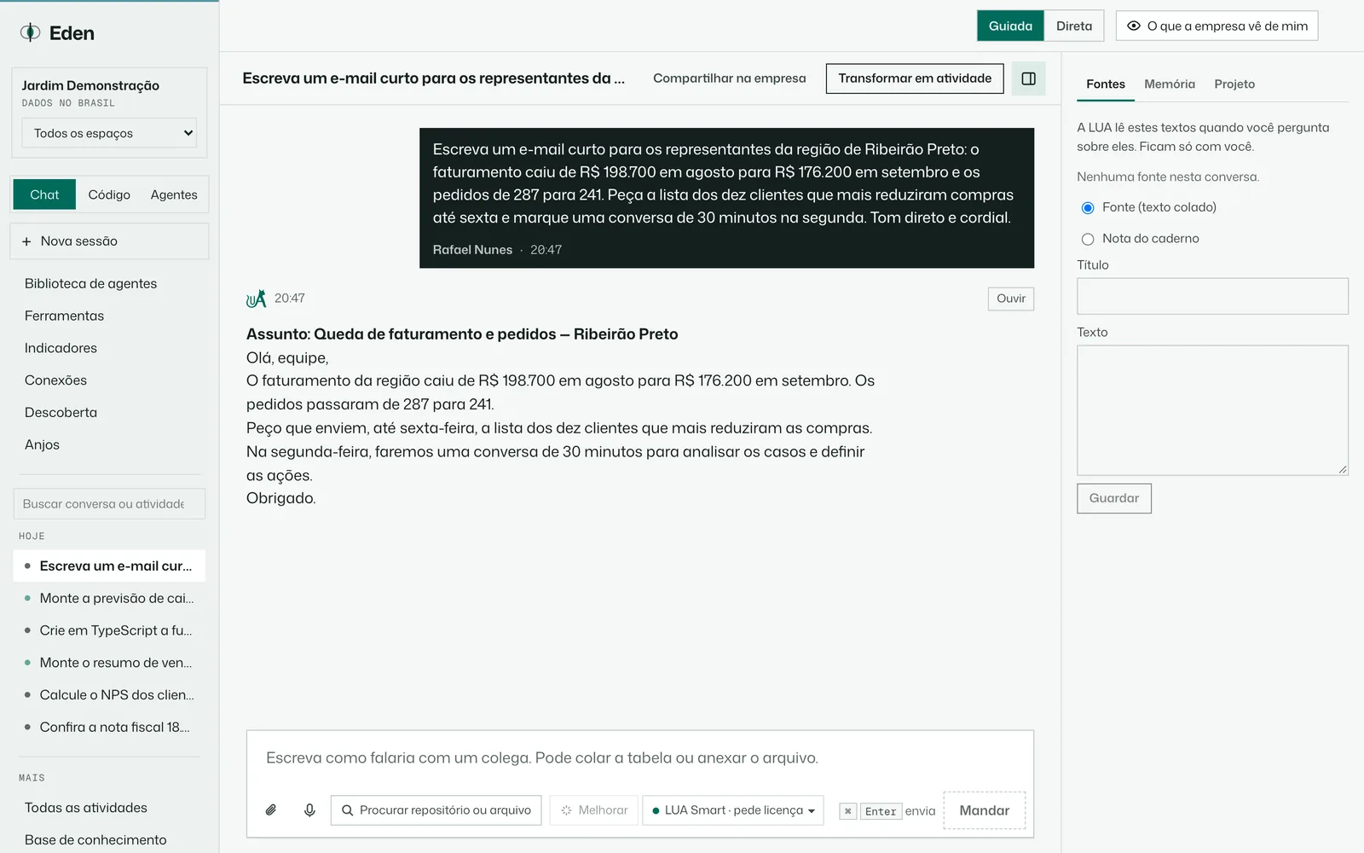Viewport: 1364px width, 853px height.
Task: Open the Fontes tab
Action: [x=1106, y=84]
